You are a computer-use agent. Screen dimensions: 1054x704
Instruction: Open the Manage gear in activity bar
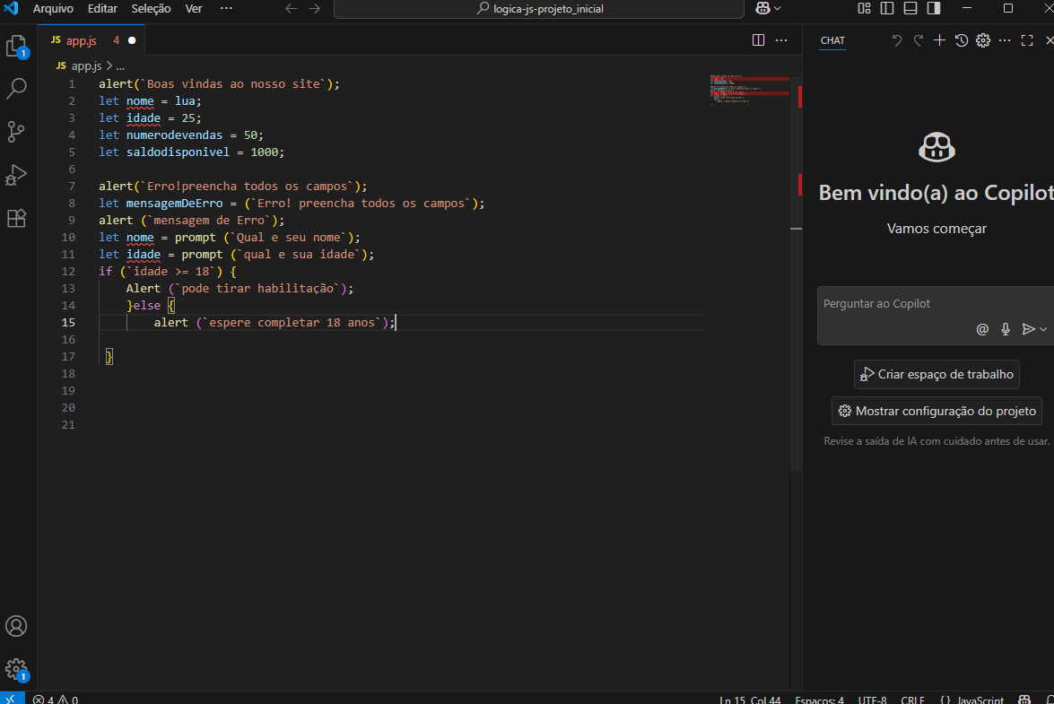pyautogui.click(x=16, y=668)
